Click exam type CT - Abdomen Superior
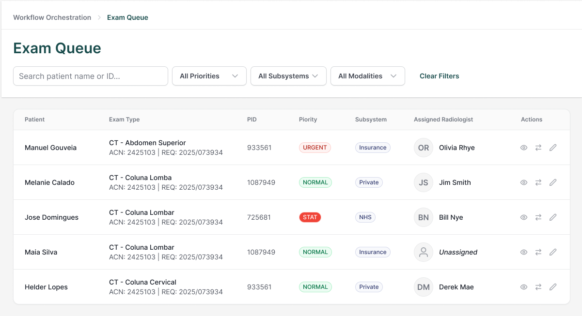 [x=147, y=143]
